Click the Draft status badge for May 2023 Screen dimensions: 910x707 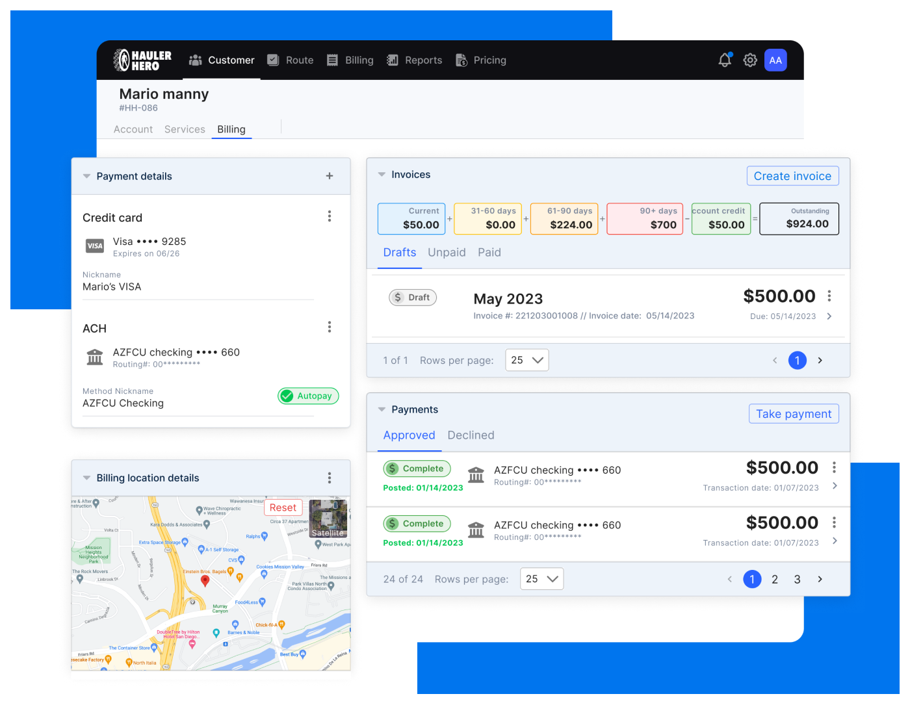[x=413, y=297]
